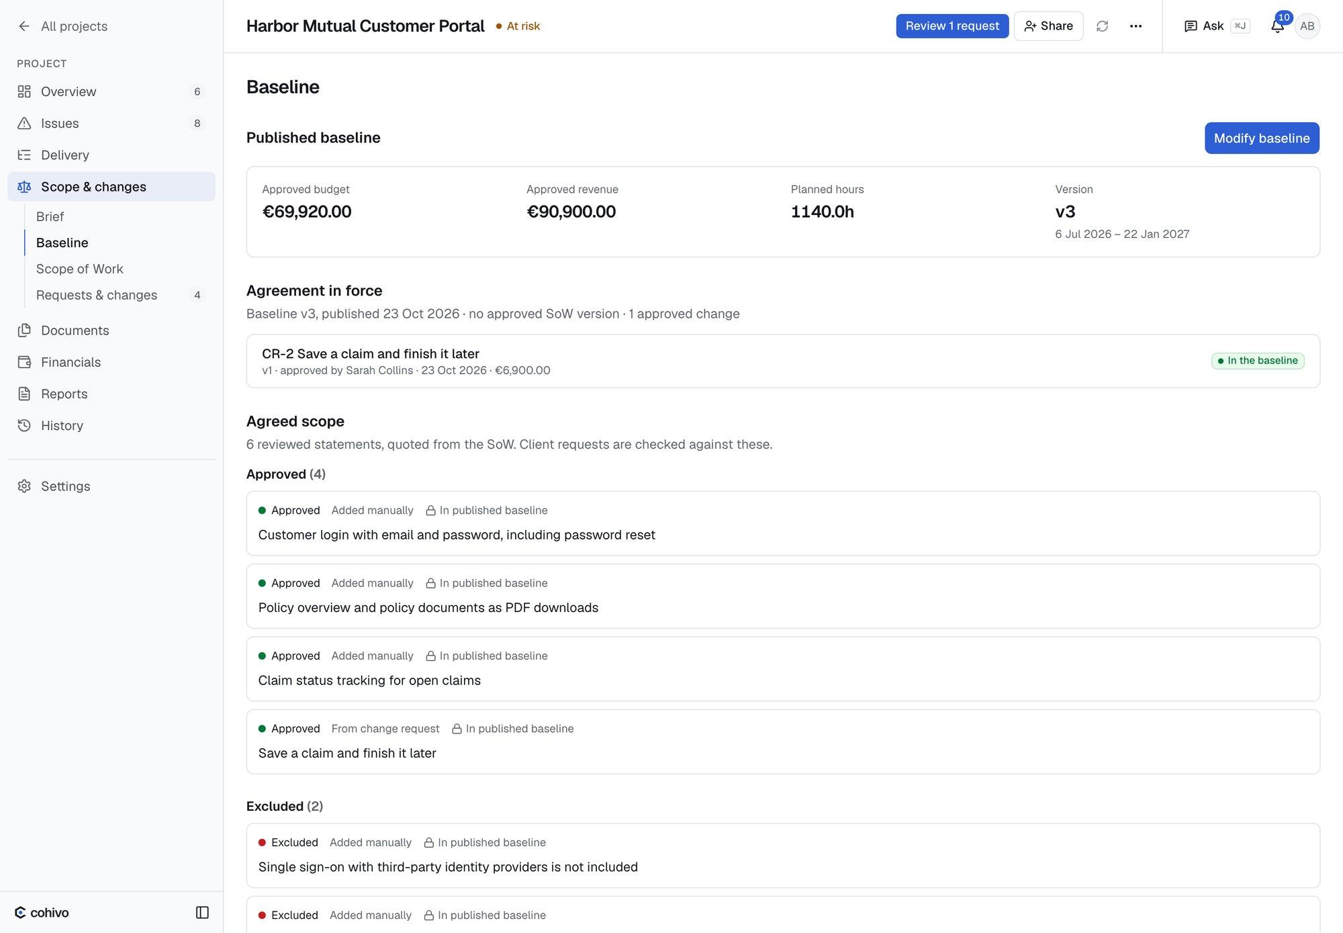Click Approved budget €69,920.00 value

[307, 212]
